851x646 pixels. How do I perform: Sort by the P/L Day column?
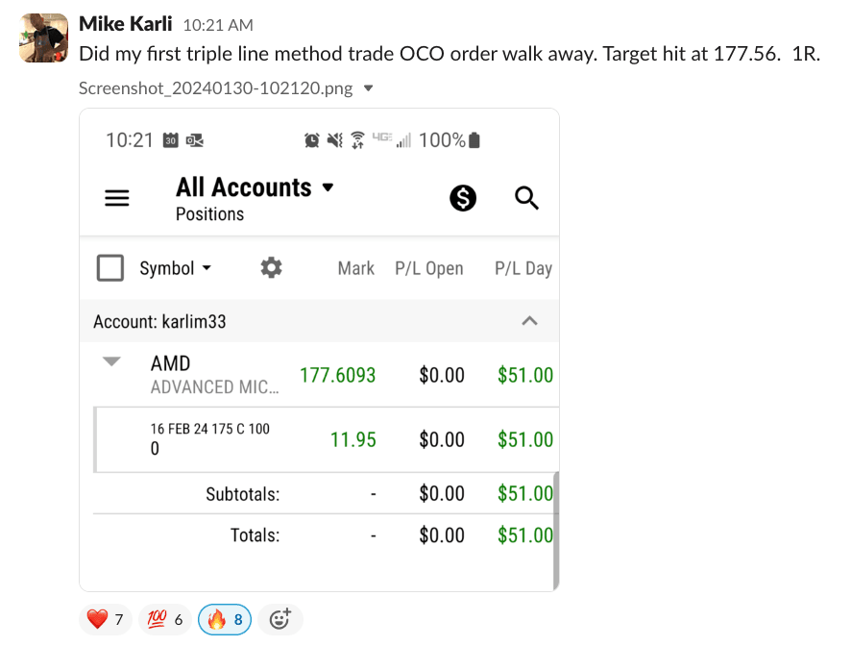point(523,268)
